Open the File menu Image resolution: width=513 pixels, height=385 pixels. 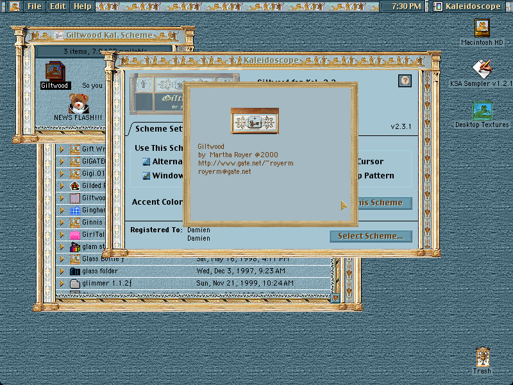35,6
